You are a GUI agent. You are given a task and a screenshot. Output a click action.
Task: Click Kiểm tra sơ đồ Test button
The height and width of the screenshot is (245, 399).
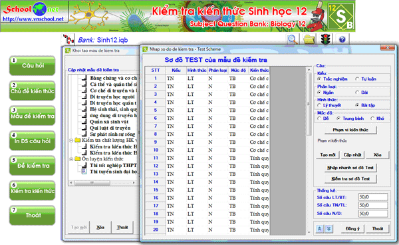click(x=350, y=179)
